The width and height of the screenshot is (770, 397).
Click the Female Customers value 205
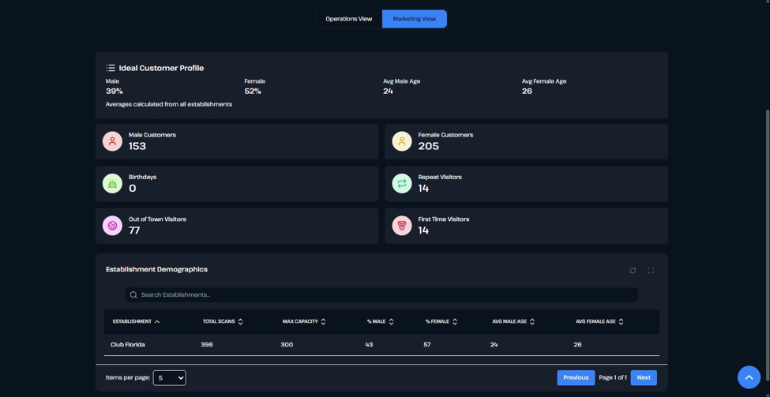pos(429,146)
